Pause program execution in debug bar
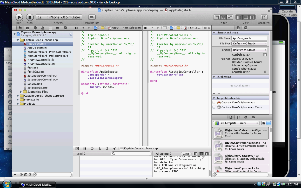The width and height of the screenshot is (301, 188). point(85,149)
